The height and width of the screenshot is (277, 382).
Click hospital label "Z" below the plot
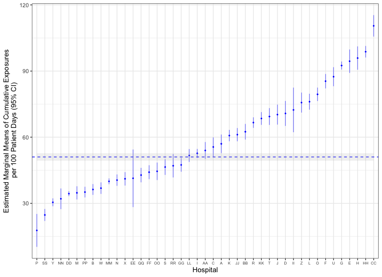[x=301, y=263]
